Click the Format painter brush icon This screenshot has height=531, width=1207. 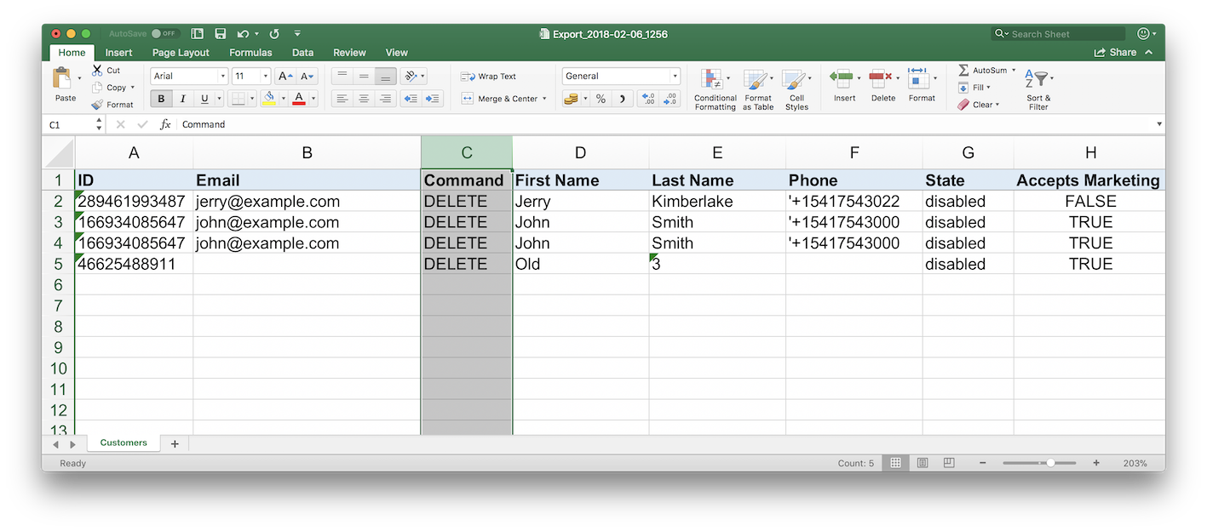click(97, 105)
